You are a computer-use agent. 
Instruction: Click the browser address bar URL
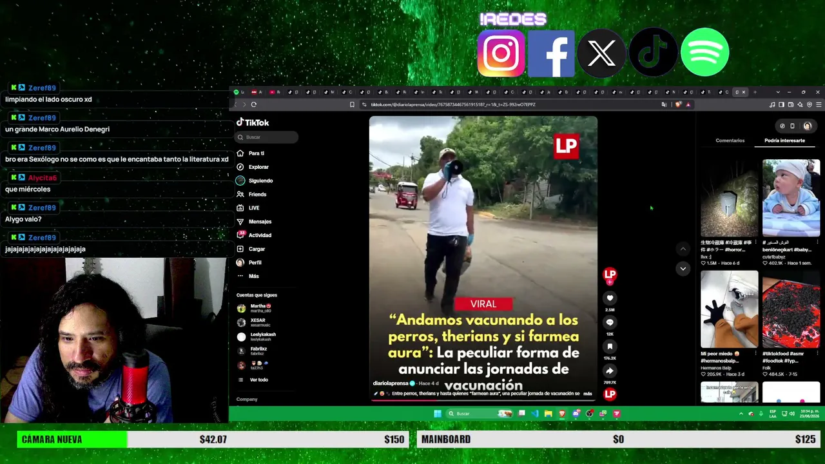click(453, 104)
